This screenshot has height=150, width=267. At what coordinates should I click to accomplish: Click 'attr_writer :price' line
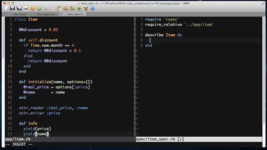(x=40, y=113)
